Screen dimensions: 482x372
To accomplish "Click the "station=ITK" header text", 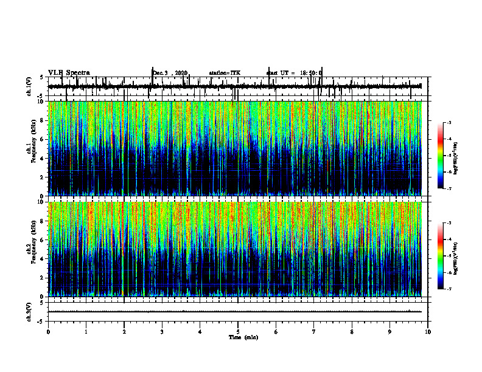I will tap(225, 73).
